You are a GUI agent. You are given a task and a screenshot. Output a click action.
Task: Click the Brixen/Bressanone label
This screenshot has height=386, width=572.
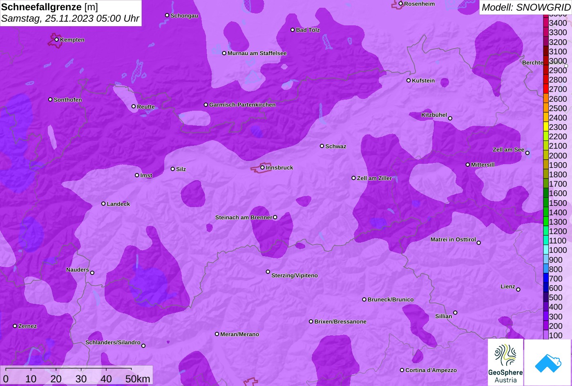pos(340,321)
